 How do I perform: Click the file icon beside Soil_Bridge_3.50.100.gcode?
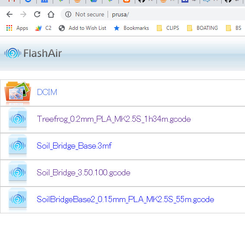point(18,173)
